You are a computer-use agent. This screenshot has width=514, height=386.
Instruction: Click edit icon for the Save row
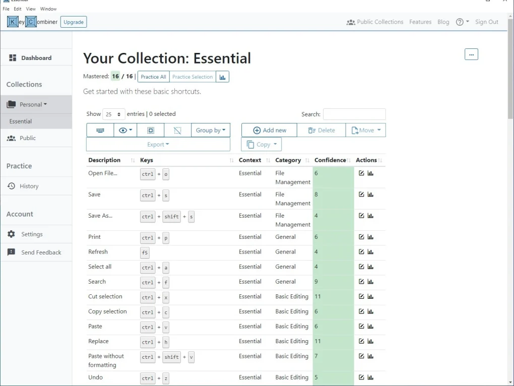pyautogui.click(x=361, y=195)
